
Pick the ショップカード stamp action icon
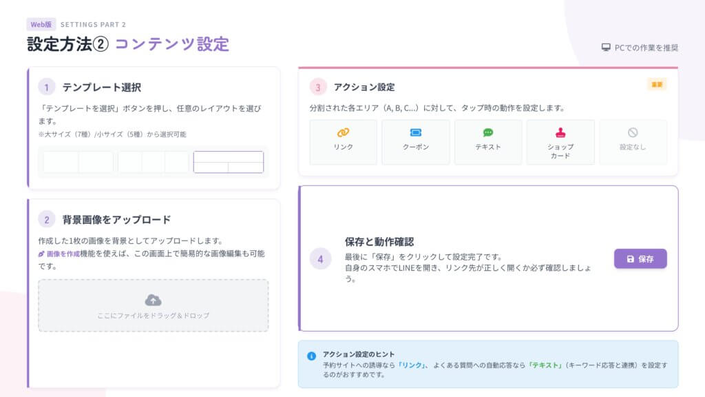[561, 132]
